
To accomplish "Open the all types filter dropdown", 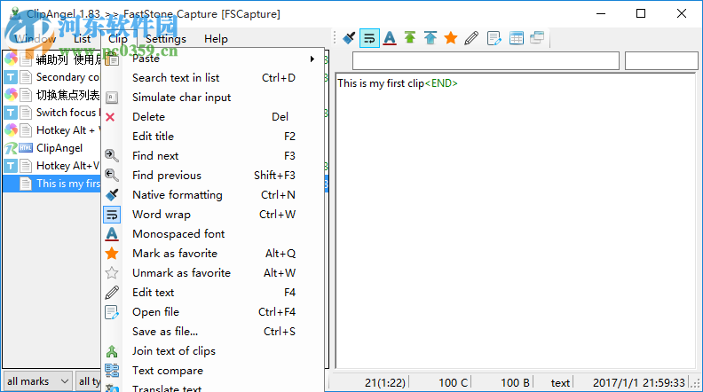I will click(89, 381).
